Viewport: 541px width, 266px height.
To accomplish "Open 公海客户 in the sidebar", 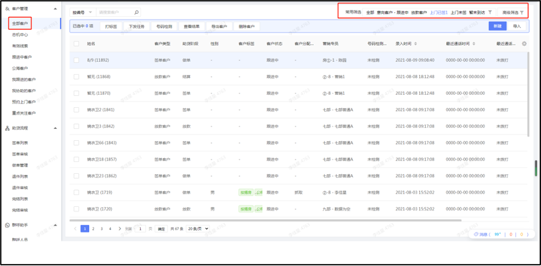I will coord(20,69).
